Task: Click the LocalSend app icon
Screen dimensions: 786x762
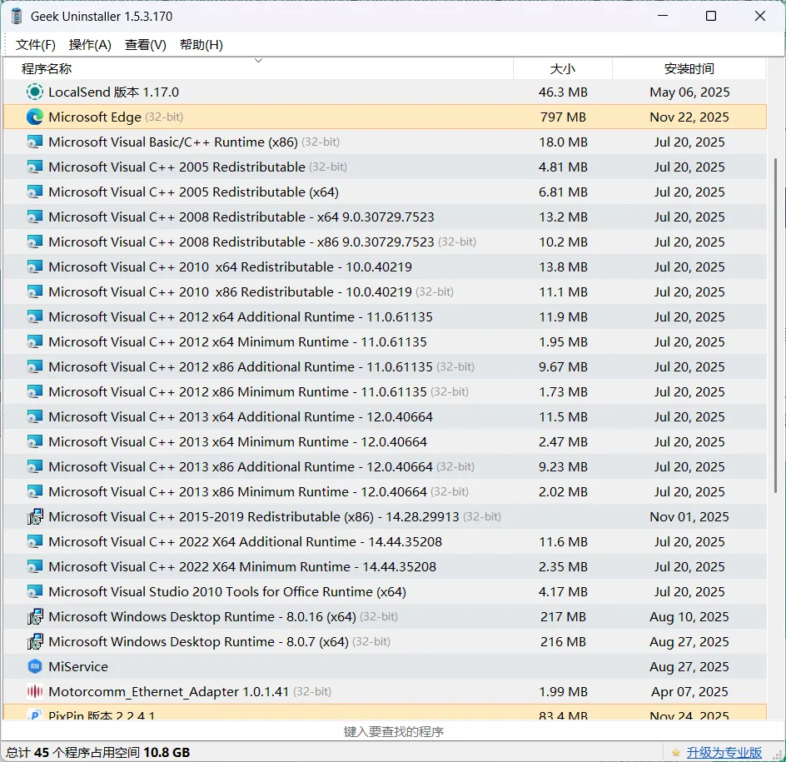Action: pos(35,92)
